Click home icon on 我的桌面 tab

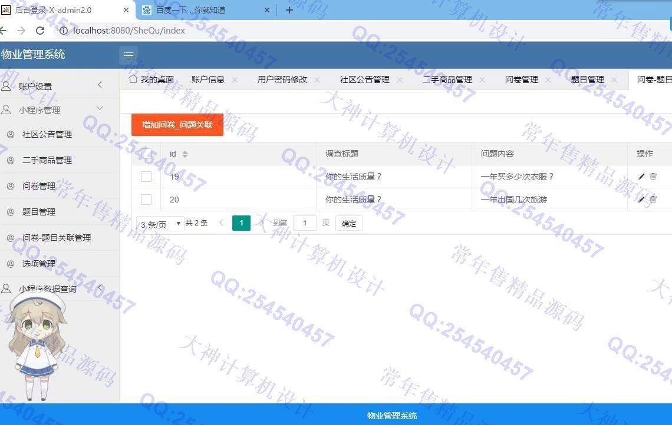(133, 79)
